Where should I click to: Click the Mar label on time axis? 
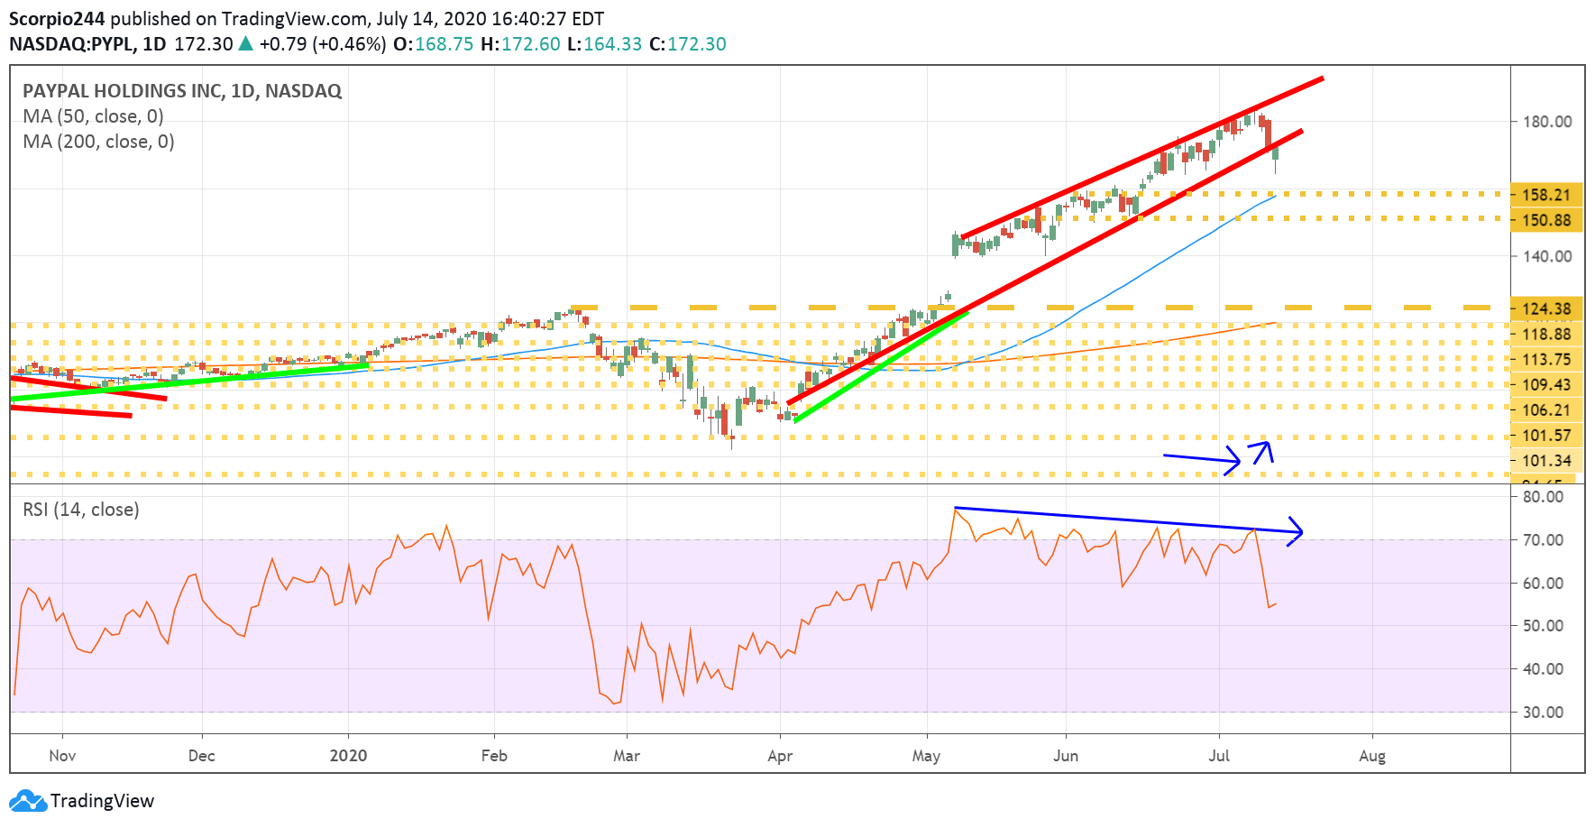627,756
